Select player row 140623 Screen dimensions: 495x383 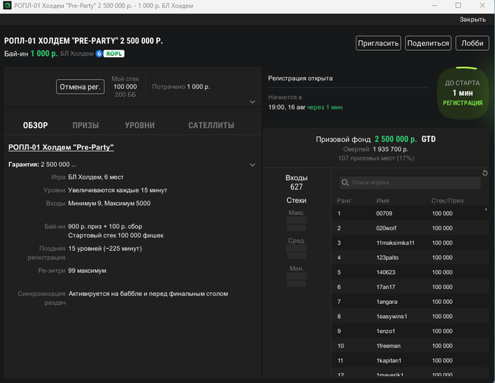pos(410,272)
